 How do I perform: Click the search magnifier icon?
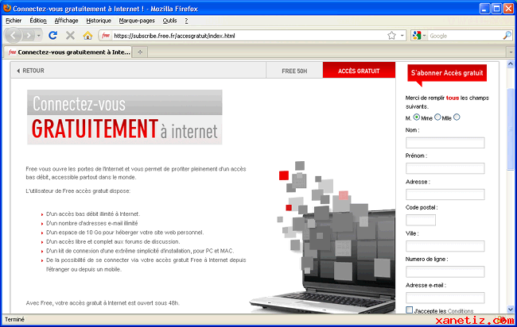[x=507, y=36]
